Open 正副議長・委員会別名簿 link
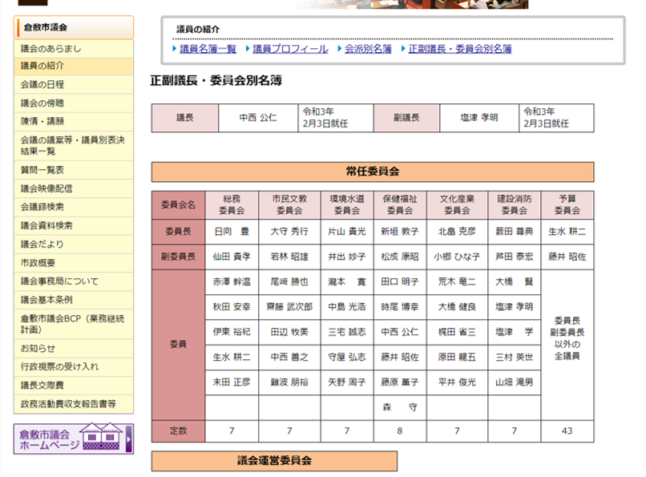This screenshot has width=646, height=477. pyautogui.click(x=460, y=49)
